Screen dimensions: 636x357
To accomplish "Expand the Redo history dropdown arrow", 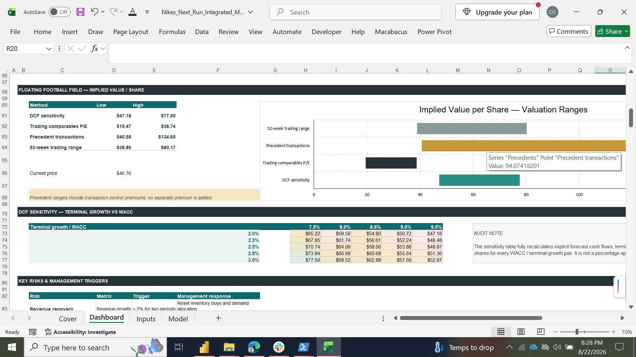I will tap(122, 12).
